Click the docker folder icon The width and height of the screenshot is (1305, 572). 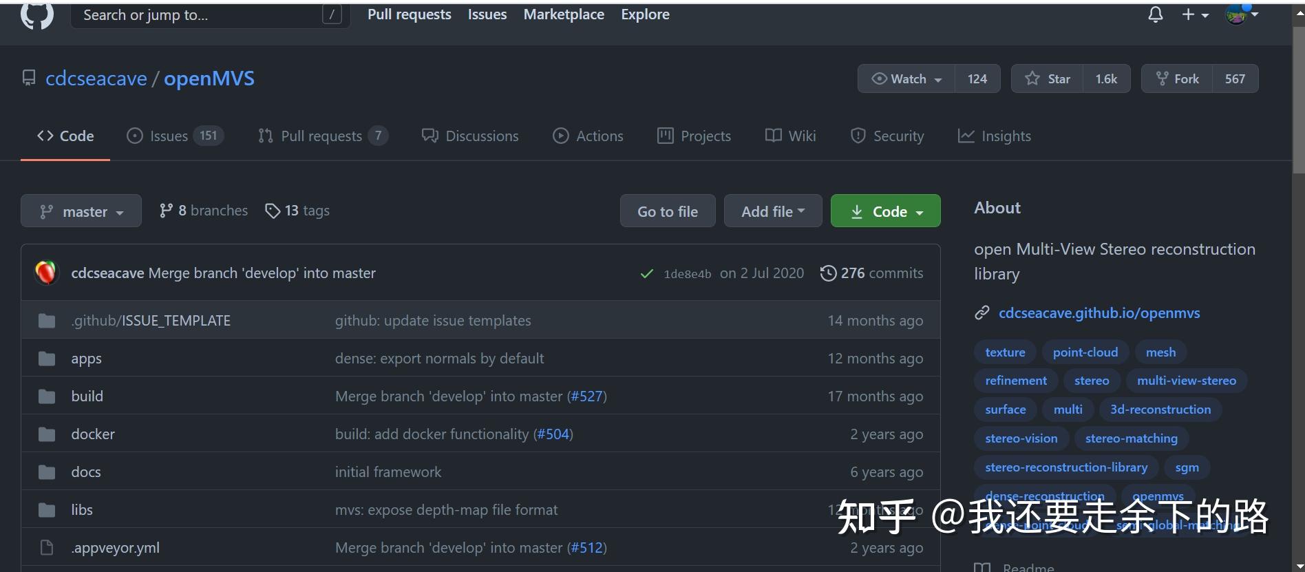pos(47,434)
